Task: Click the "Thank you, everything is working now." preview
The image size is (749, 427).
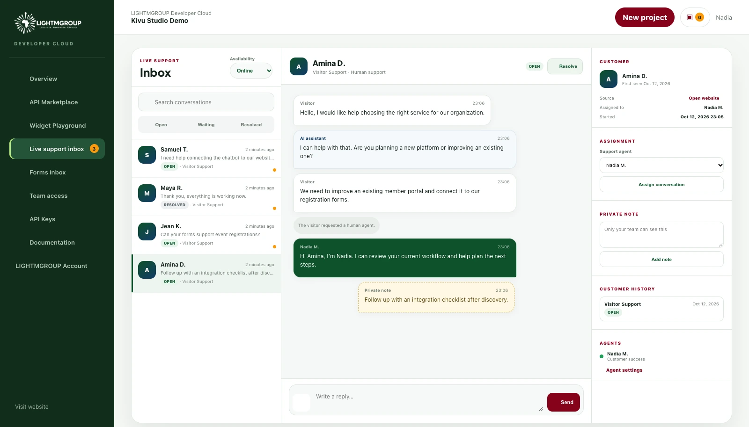Action: coord(203,196)
